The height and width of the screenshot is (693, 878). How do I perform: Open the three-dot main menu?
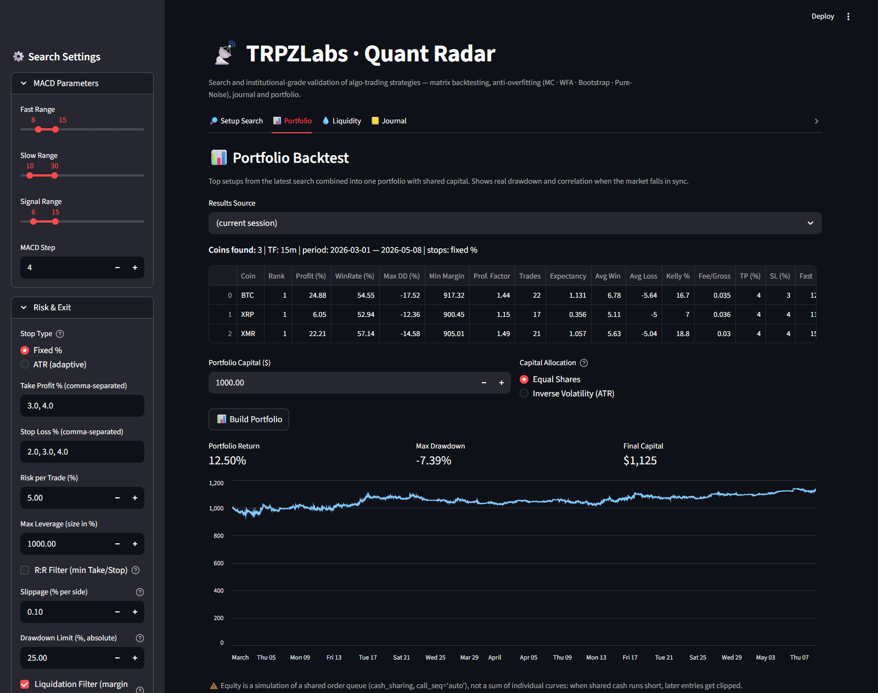coord(848,16)
